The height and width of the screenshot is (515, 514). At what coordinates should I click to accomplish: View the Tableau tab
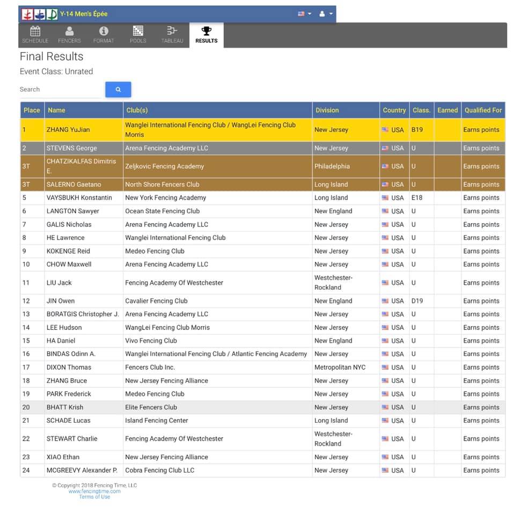172,35
